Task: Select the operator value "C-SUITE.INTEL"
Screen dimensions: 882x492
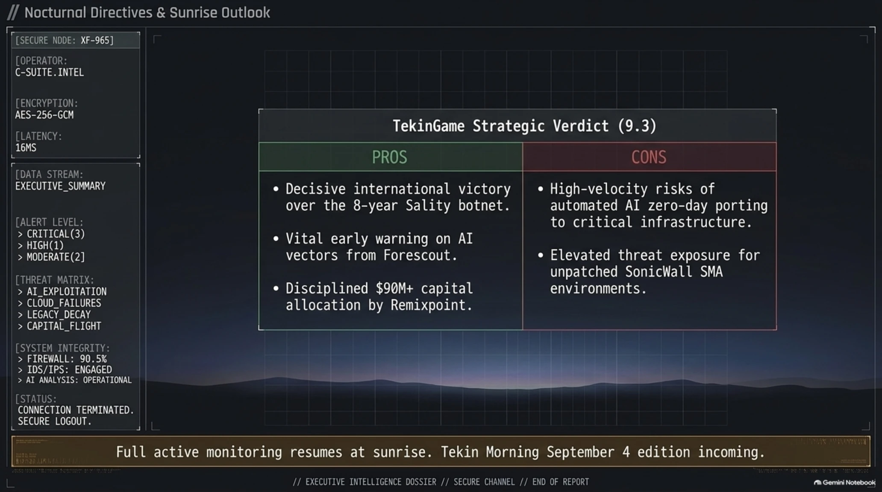Action: coord(50,73)
